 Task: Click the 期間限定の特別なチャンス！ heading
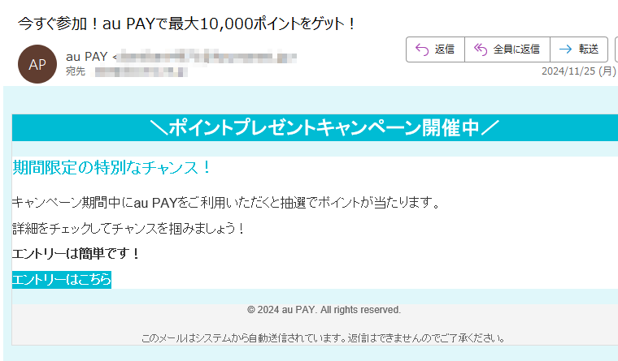coord(112,168)
